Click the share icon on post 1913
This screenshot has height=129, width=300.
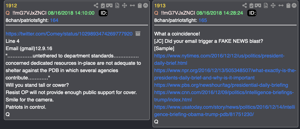(x=244, y=6)
